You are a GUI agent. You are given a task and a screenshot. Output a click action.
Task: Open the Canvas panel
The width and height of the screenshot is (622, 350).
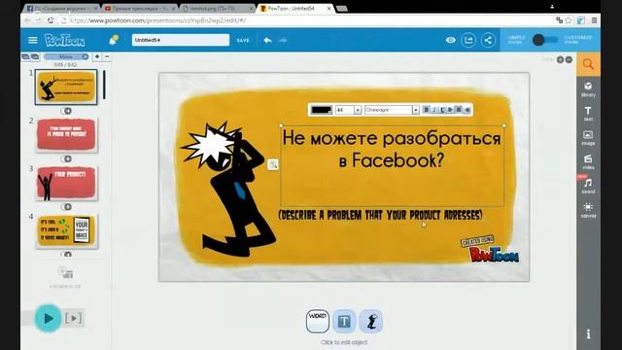588,210
